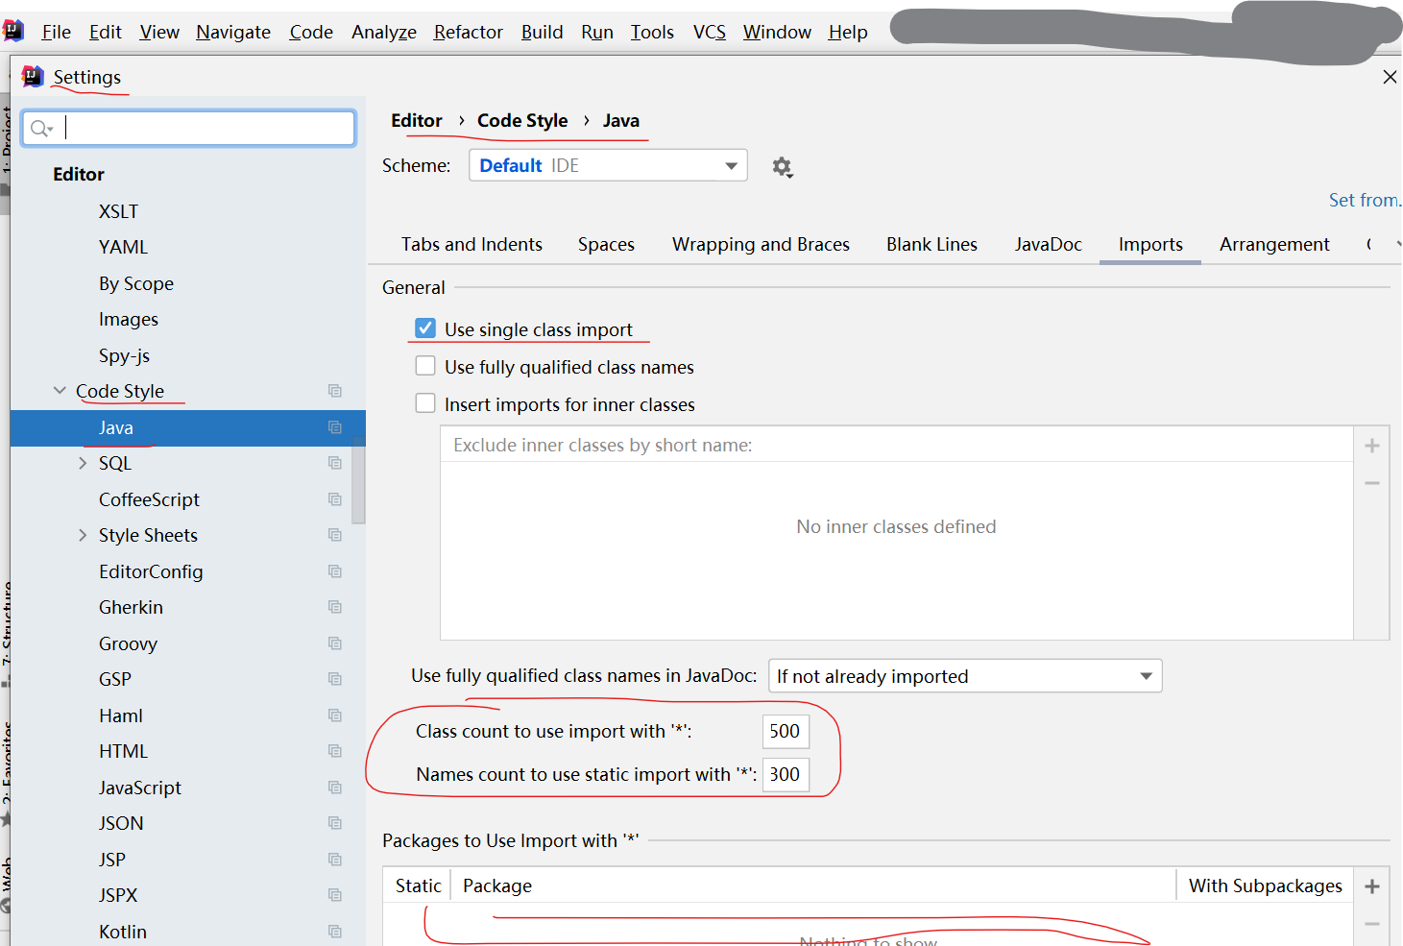
Task: Click the copy icon next to Gherkin
Action: pyautogui.click(x=335, y=607)
